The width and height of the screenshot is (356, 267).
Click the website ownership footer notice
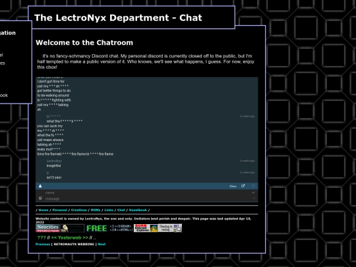(x=144, y=220)
